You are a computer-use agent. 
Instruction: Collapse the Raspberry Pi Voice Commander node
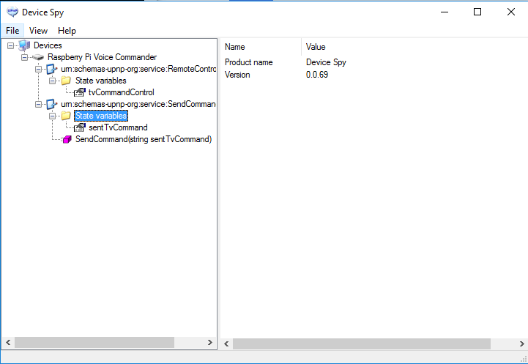[24, 57]
